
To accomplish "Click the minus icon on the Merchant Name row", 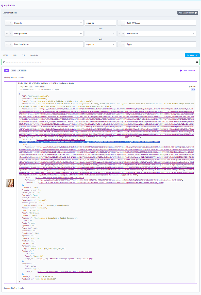I will [7, 44].
